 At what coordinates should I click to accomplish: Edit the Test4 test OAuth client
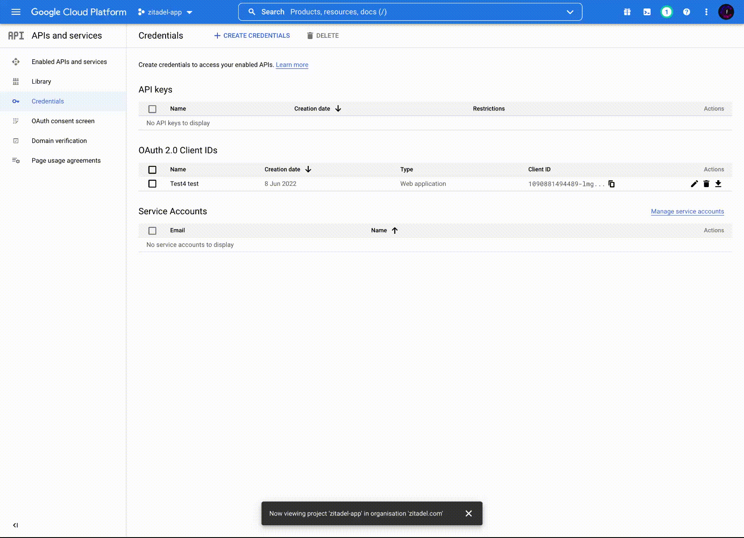click(x=694, y=184)
